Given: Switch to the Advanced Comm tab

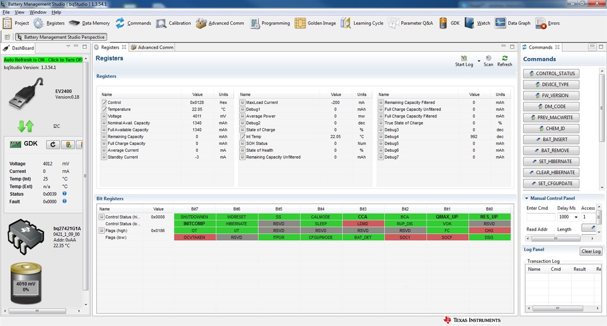Looking at the screenshot, I should point(152,47).
